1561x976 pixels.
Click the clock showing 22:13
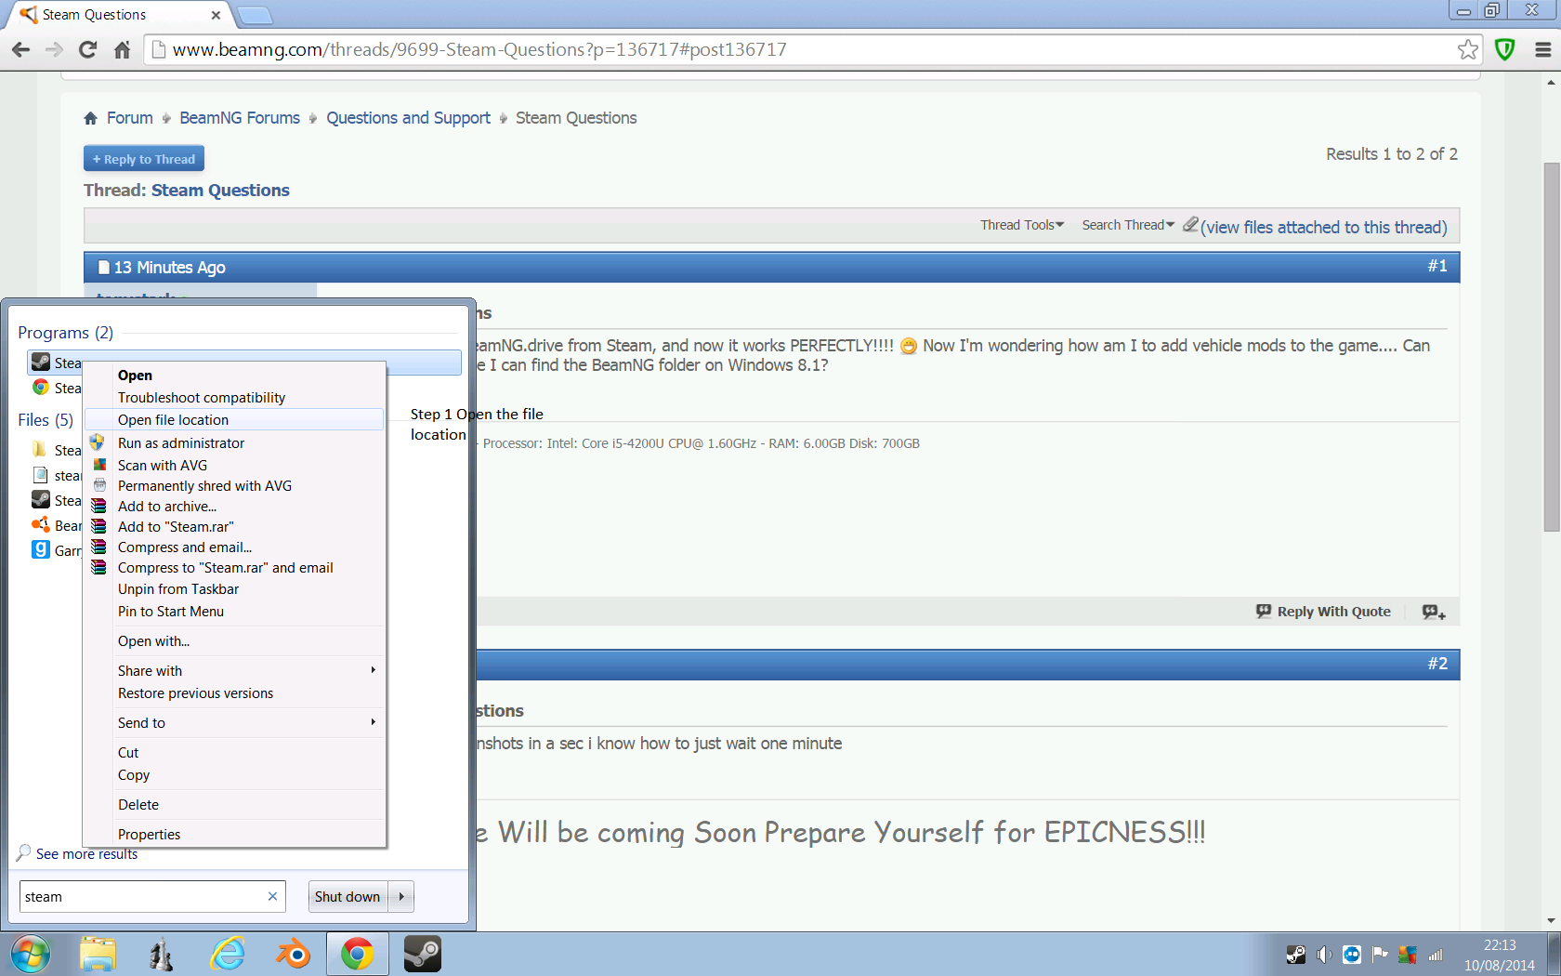(1500, 945)
